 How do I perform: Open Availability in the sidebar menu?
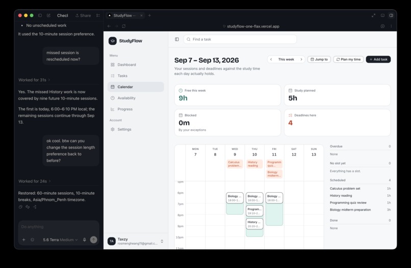pyautogui.click(x=136, y=98)
